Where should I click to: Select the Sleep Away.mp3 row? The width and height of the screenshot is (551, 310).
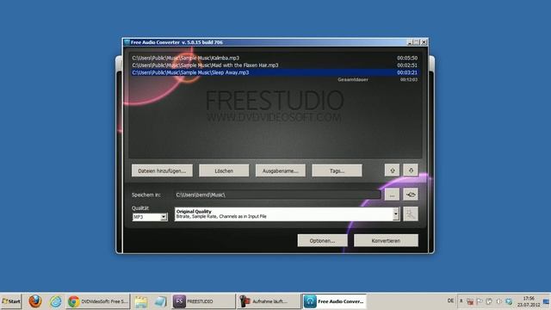[x=275, y=72]
